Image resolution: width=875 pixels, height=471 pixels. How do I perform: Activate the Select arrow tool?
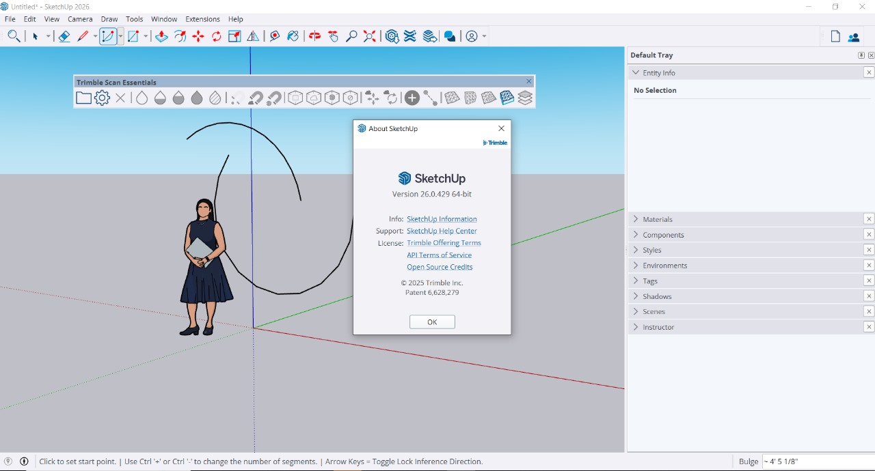(x=36, y=36)
